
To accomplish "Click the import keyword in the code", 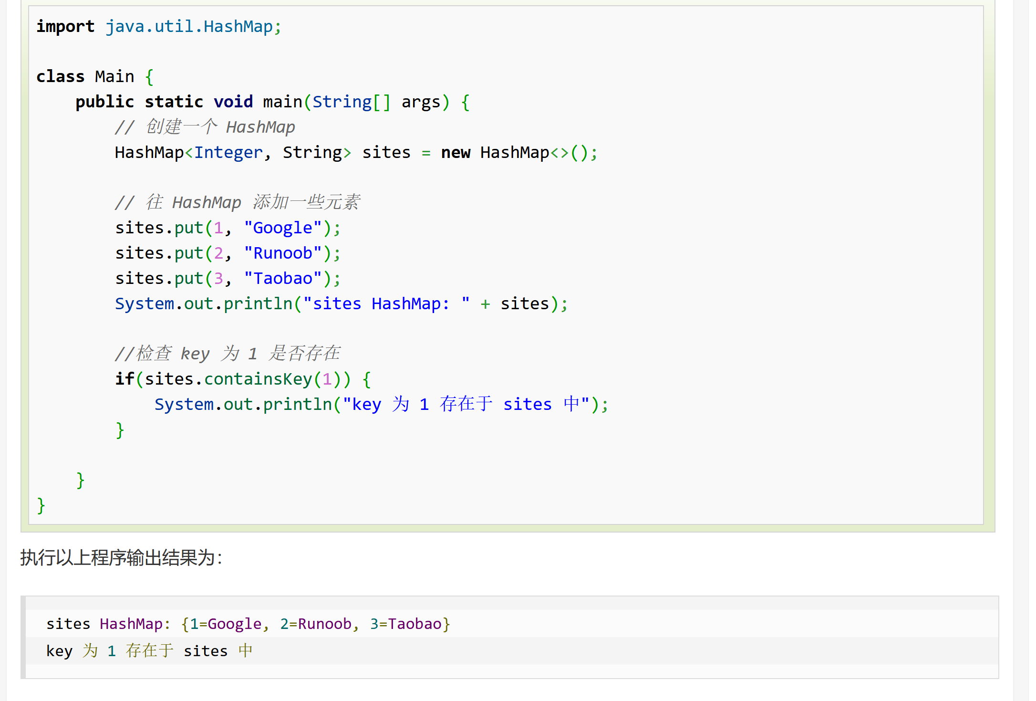I will point(65,26).
